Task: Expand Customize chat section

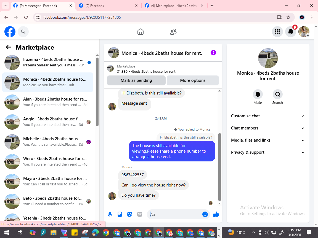Action: pyautogui.click(x=268, y=116)
